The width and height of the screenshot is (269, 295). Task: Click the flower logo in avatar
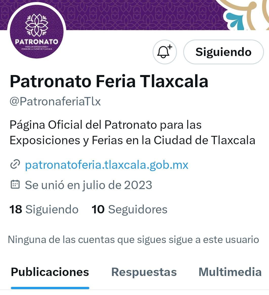point(37,25)
